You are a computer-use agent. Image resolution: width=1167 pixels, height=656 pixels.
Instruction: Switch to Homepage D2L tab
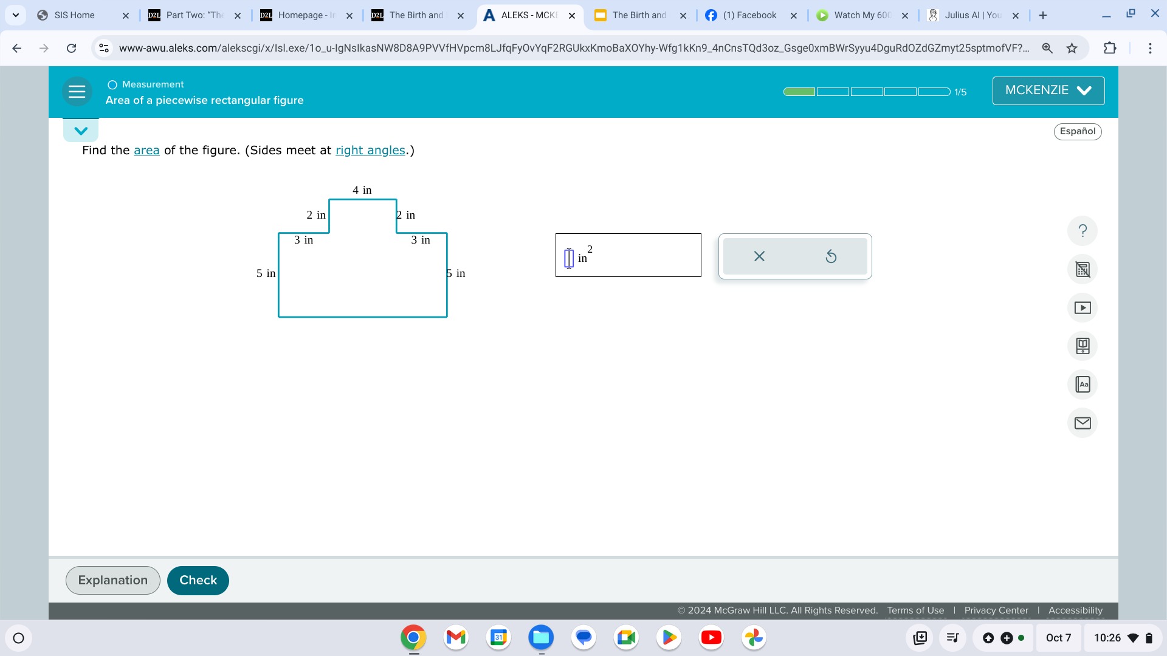(x=306, y=15)
